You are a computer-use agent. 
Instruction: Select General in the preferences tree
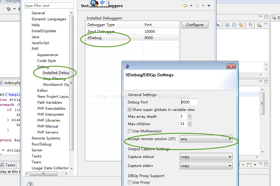click(38, 13)
